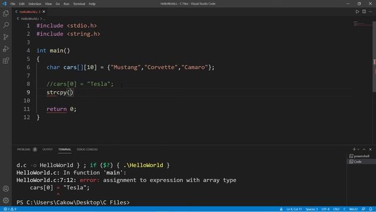Minimize the VS Code window
376x212 pixels.
coord(348,4)
